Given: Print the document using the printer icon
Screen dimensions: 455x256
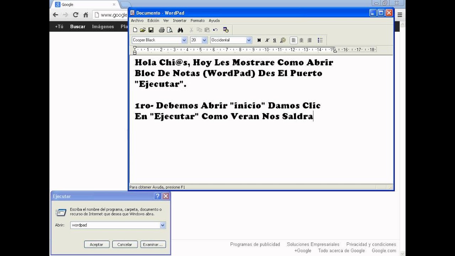Looking at the screenshot, I should coord(162,30).
